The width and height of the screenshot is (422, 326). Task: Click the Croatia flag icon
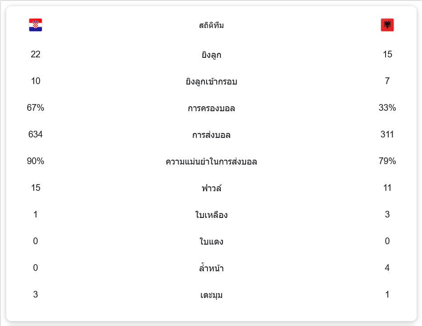pos(36,25)
